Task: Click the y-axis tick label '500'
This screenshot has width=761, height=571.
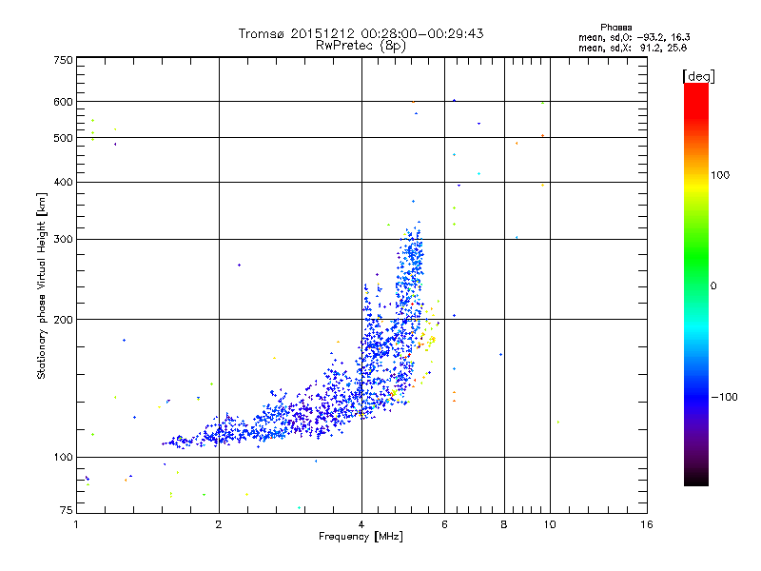Action: click(63, 138)
